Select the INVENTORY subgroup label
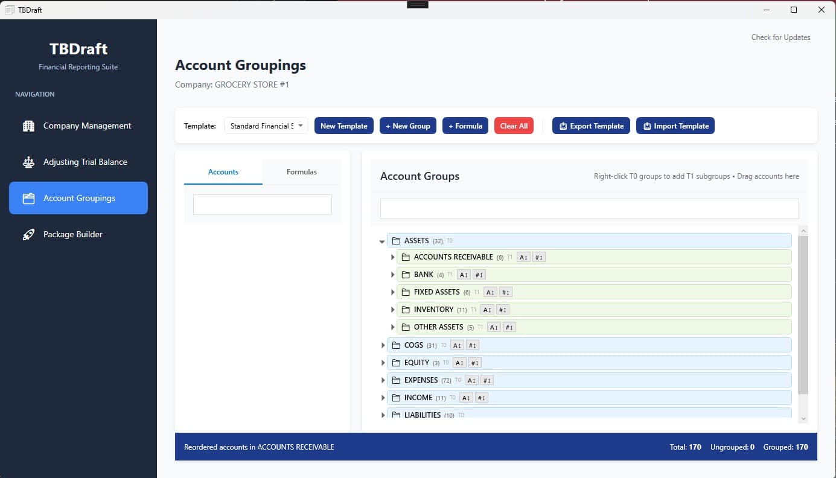This screenshot has width=836, height=478. tap(434, 310)
